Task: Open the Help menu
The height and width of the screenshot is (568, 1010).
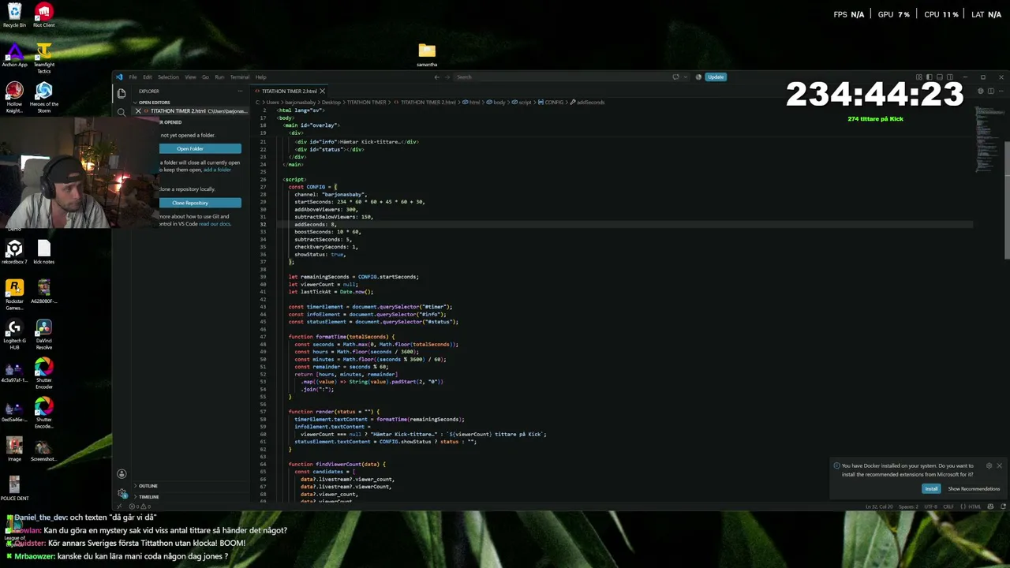Action: pyautogui.click(x=260, y=77)
